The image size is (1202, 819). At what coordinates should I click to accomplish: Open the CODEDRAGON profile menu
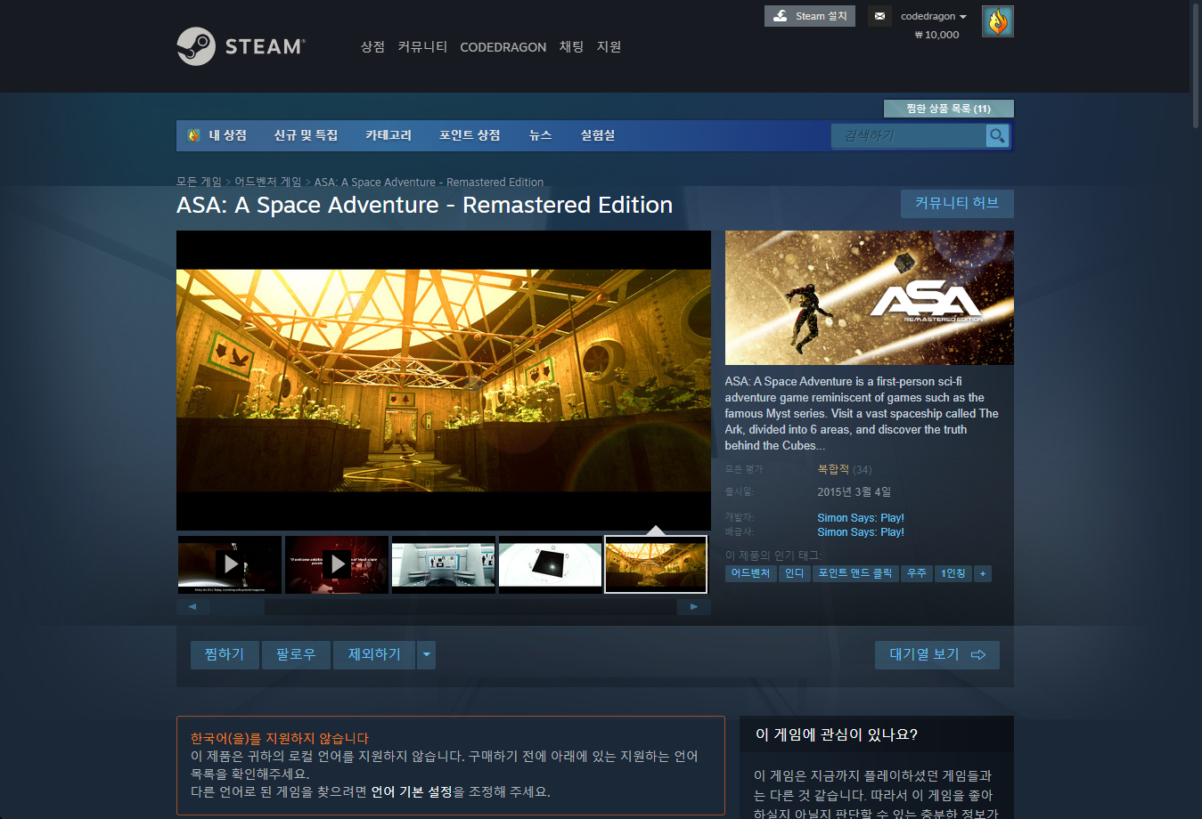pyautogui.click(x=503, y=47)
